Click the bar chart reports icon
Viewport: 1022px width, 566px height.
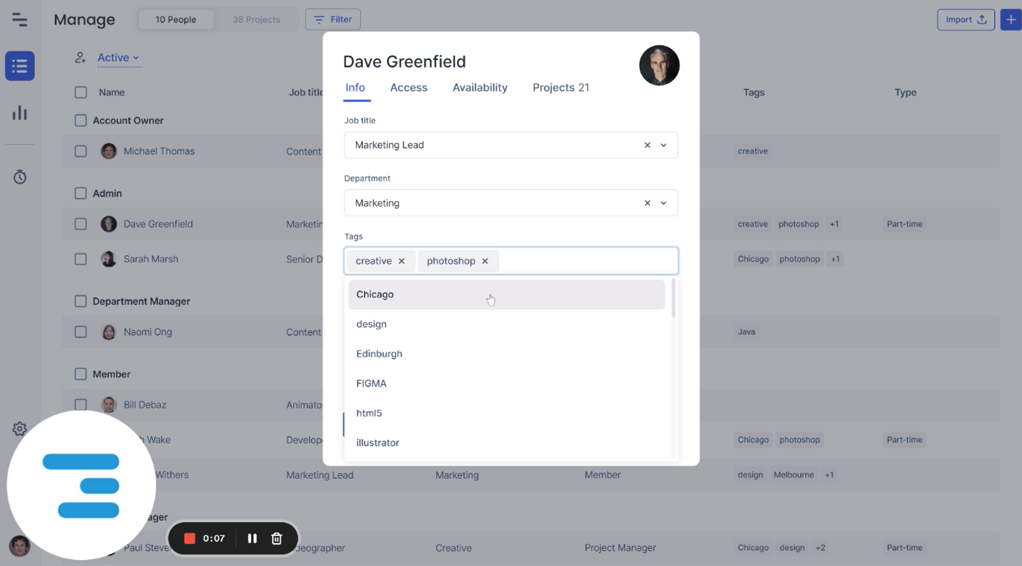click(19, 113)
